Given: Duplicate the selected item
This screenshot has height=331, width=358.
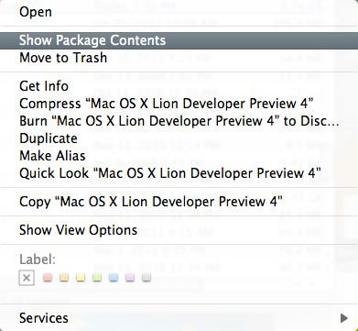Looking at the screenshot, I should click(x=179, y=138).
